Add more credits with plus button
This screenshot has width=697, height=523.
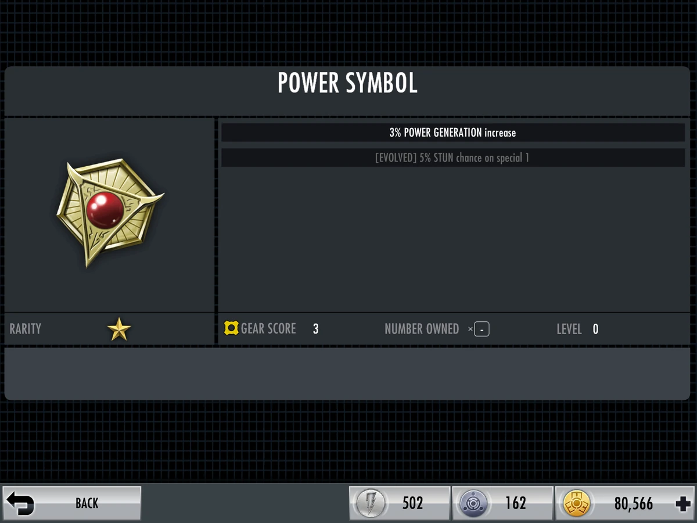click(x=683, y=503)
